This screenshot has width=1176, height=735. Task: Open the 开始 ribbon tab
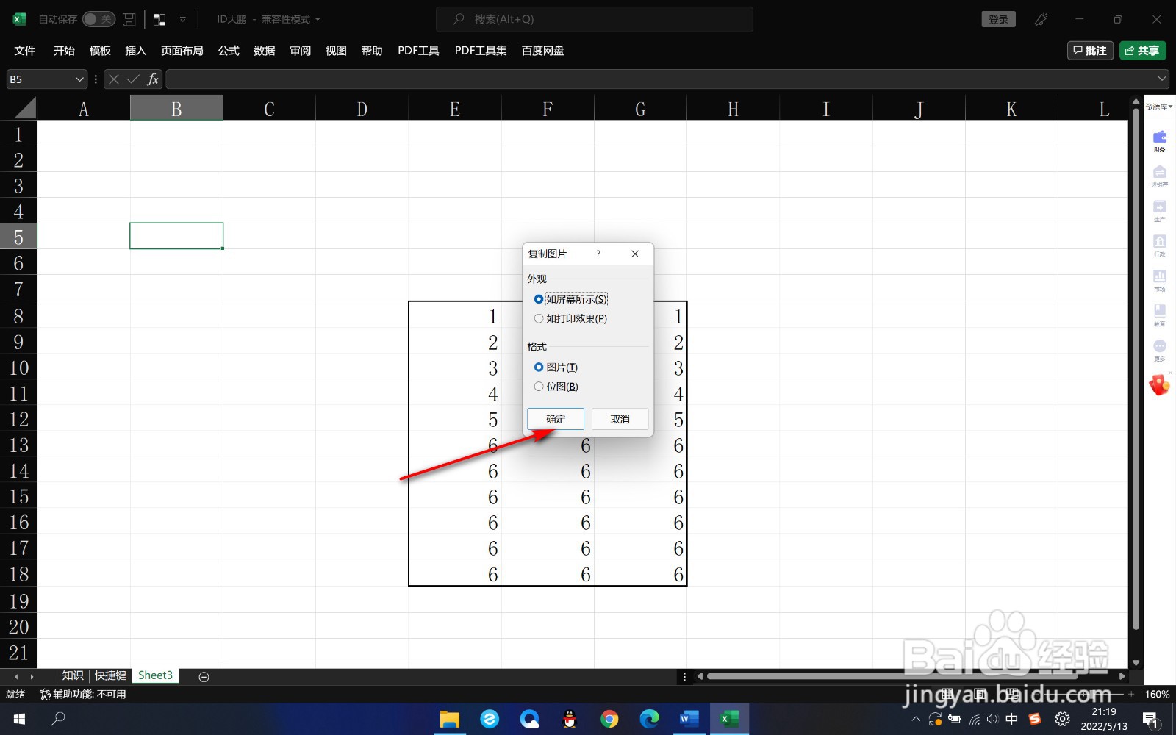pyautogui.click(x=64, y=51)
